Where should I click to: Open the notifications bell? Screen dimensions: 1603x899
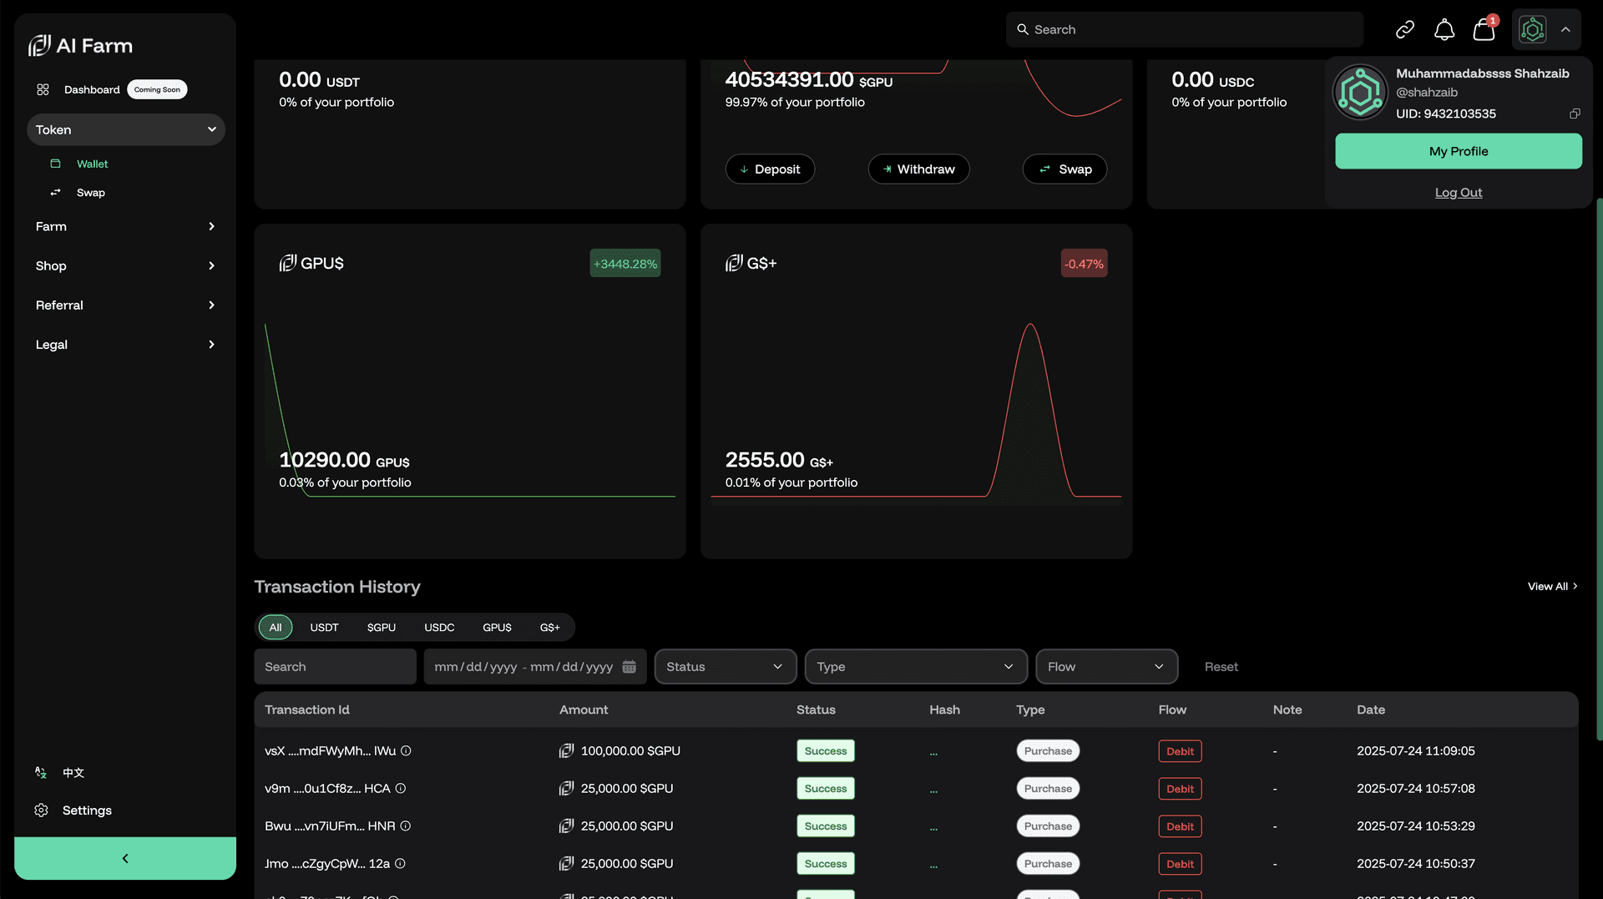pyautogui.click(x=1444, y=30)
